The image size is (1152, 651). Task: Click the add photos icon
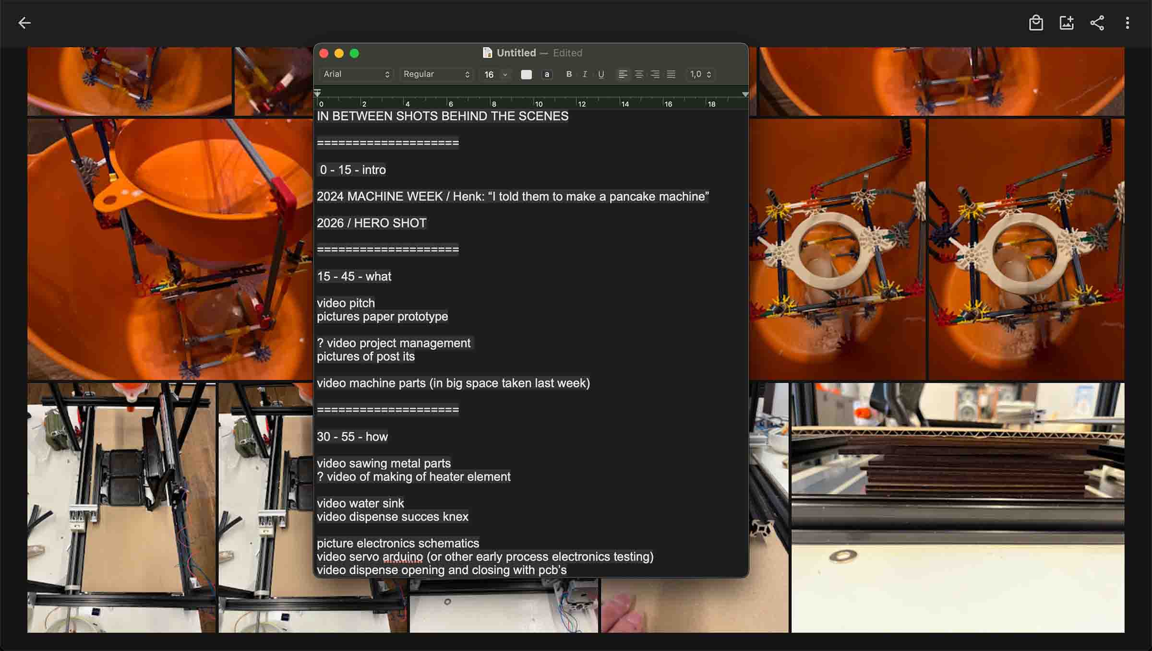[x=1066, y=23]
